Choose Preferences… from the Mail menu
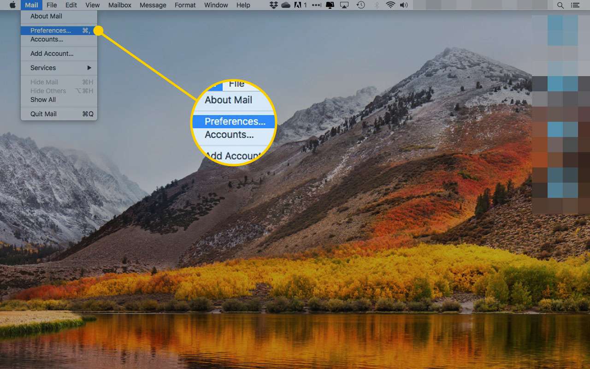The width and height of the screenshot is (590, 369). pyautogui.click(x=59, y=30)
